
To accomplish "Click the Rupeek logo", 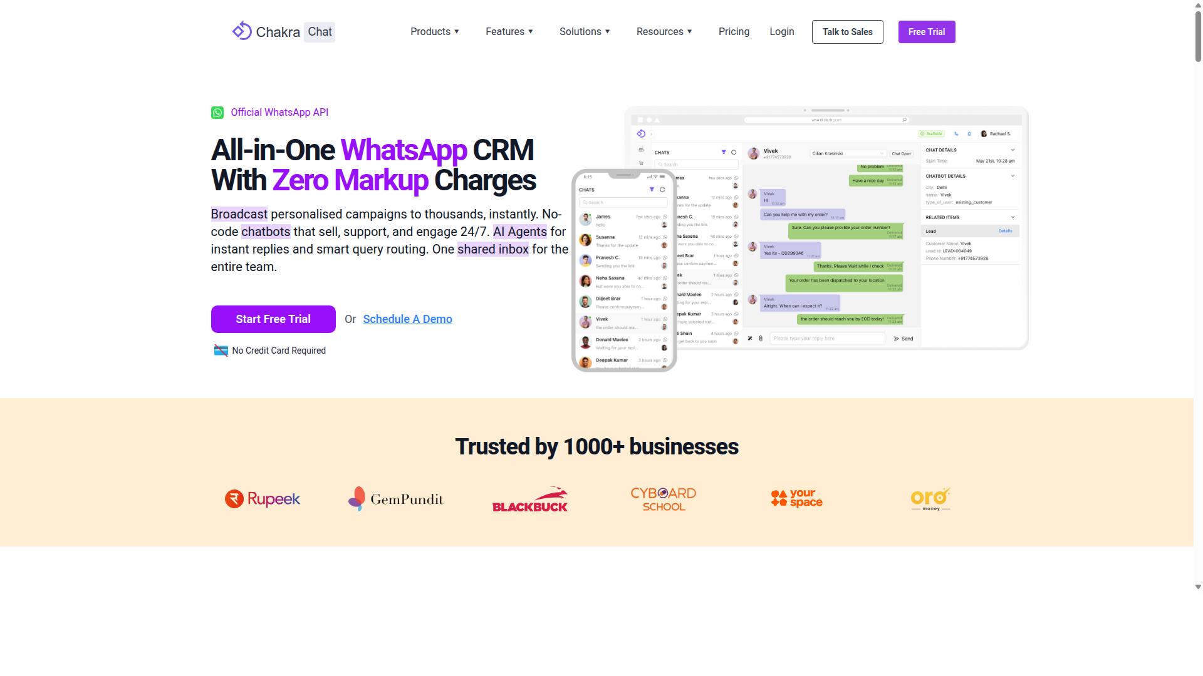I will coord(263,499).
